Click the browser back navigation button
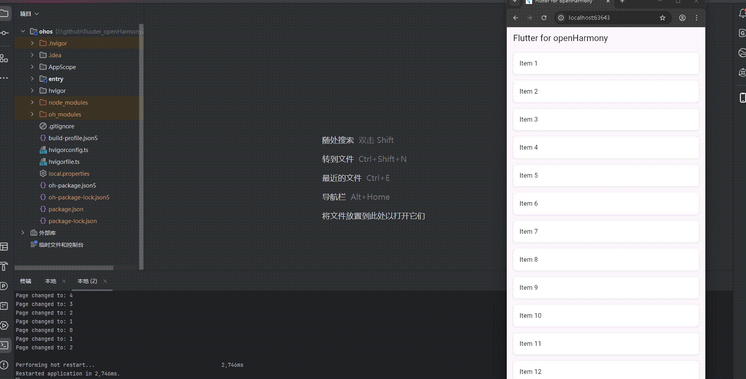Screen dimensions: 746x379 [x=515, y=18]
